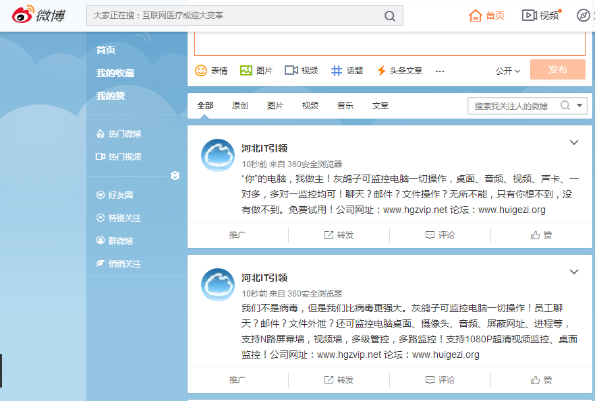The image size is (595, 401).
Task: Open first post's author name 河北IT引领
Action: pos(264,148)
